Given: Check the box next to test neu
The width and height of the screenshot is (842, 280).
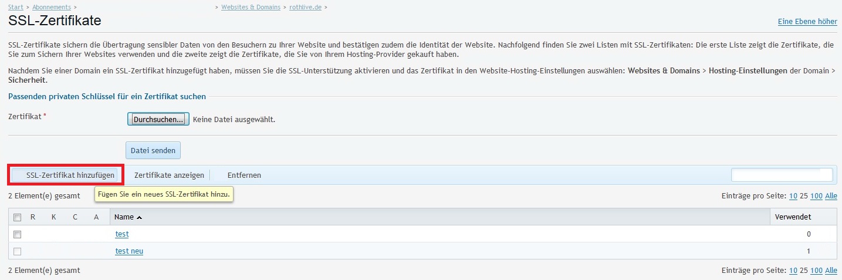Looking at the screenshot, I should (18, 251).
